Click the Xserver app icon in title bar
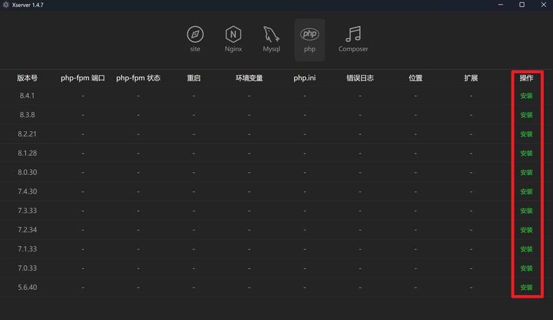Image resolution: width=553 pixels, height=320 pixels. 6,4
